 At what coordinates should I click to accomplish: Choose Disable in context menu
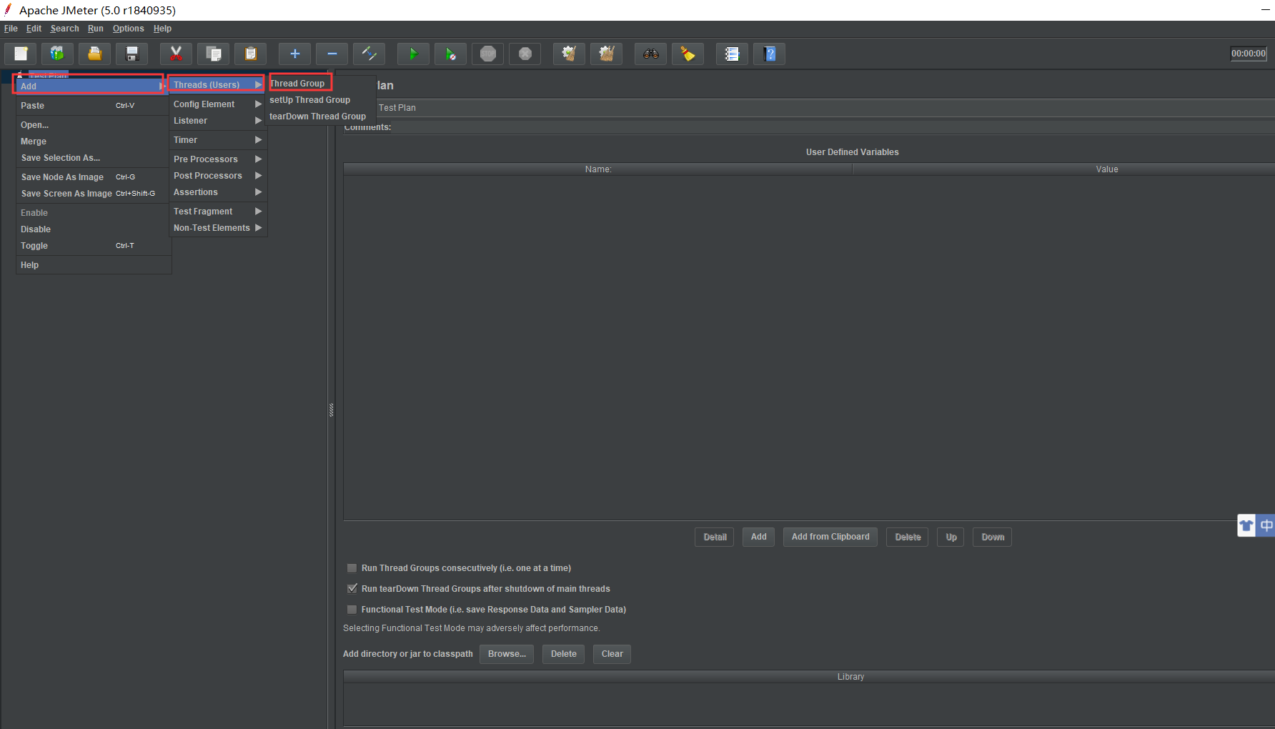coord(93,229)
